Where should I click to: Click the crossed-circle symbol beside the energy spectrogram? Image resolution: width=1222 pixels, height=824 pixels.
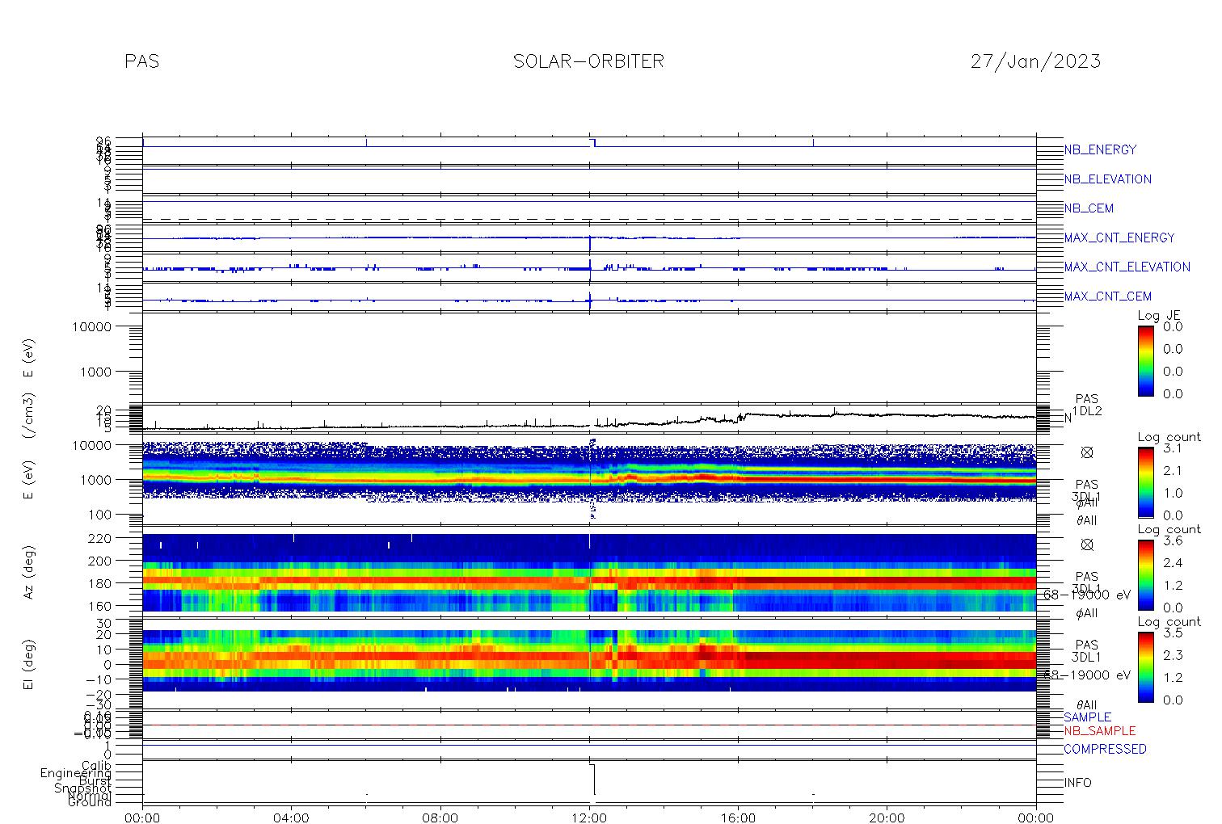pos(1087,452)
